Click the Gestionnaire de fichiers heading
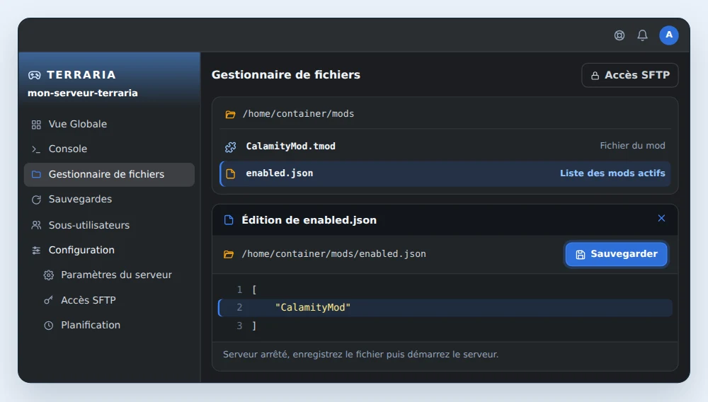 [x=286, y=75]
